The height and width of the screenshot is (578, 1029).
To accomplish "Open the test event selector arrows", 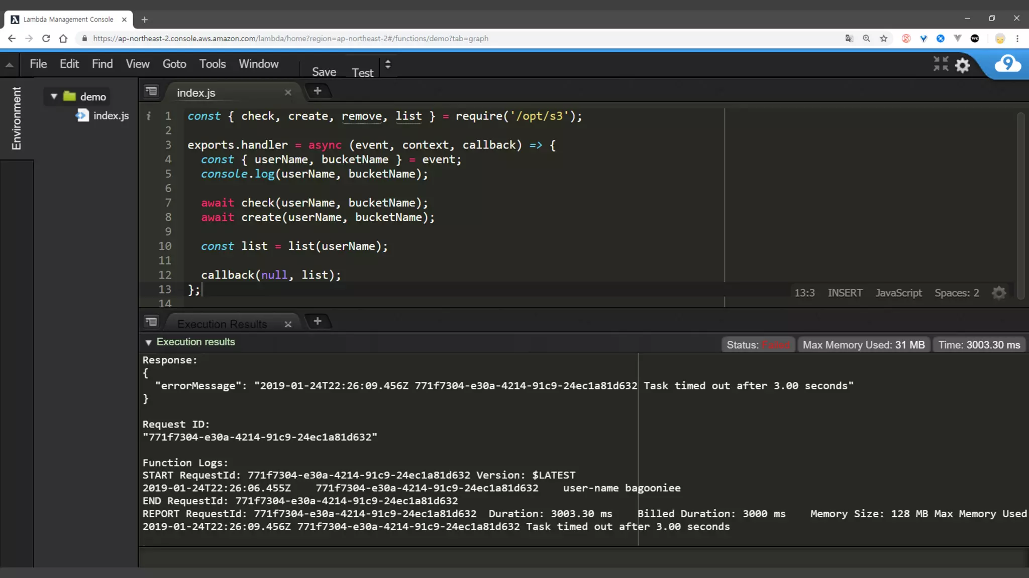I will tap(387, 64).
